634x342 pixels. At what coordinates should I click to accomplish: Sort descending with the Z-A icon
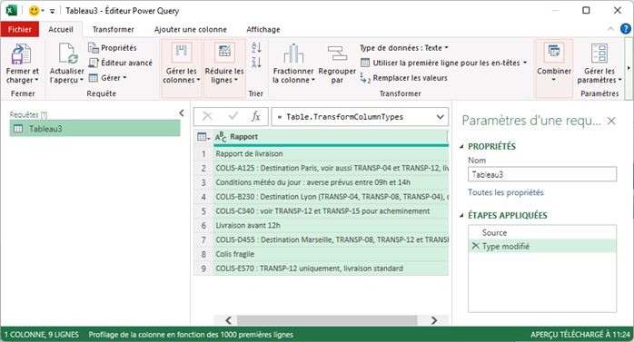[x=256, y=63]
